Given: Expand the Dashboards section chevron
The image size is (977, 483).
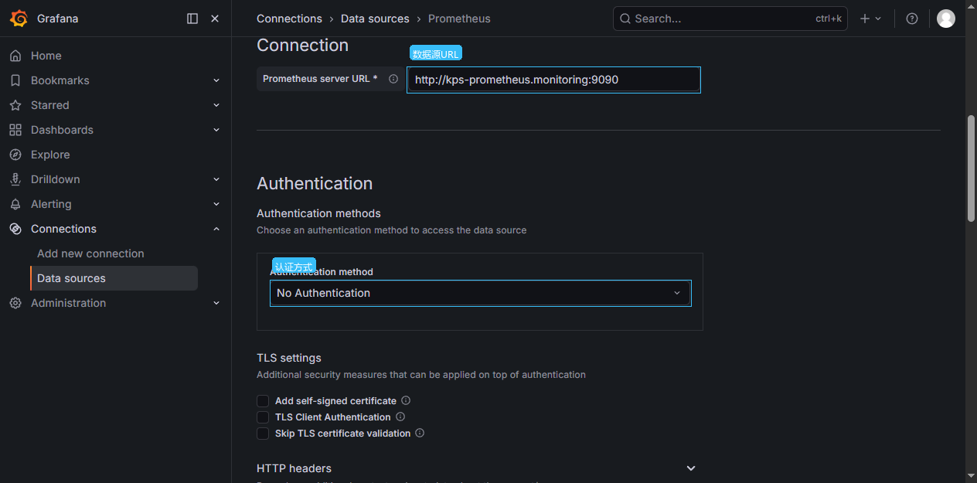Looking at the screenshot, I should click(x=216, y=130).
